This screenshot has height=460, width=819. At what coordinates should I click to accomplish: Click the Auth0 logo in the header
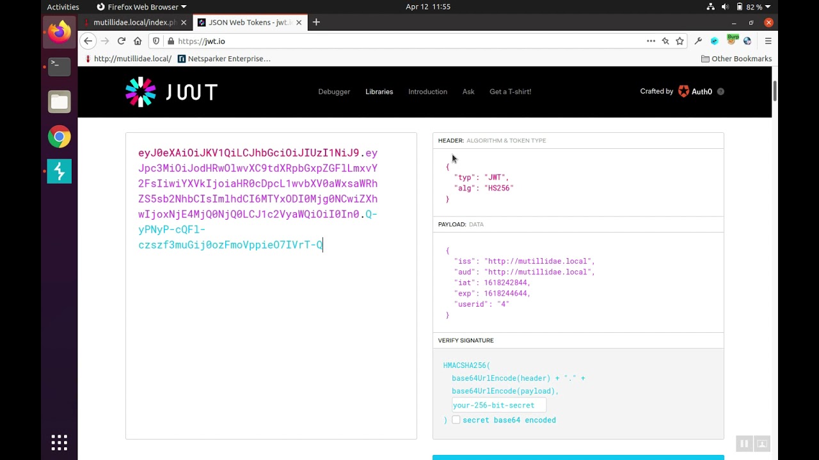[695, 91]
